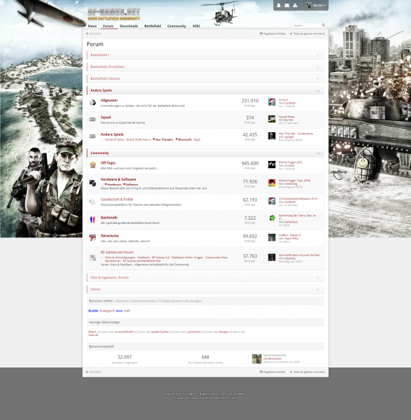Open the Minecraft subforum link
411x420 pixels.
tap(184, 139)
